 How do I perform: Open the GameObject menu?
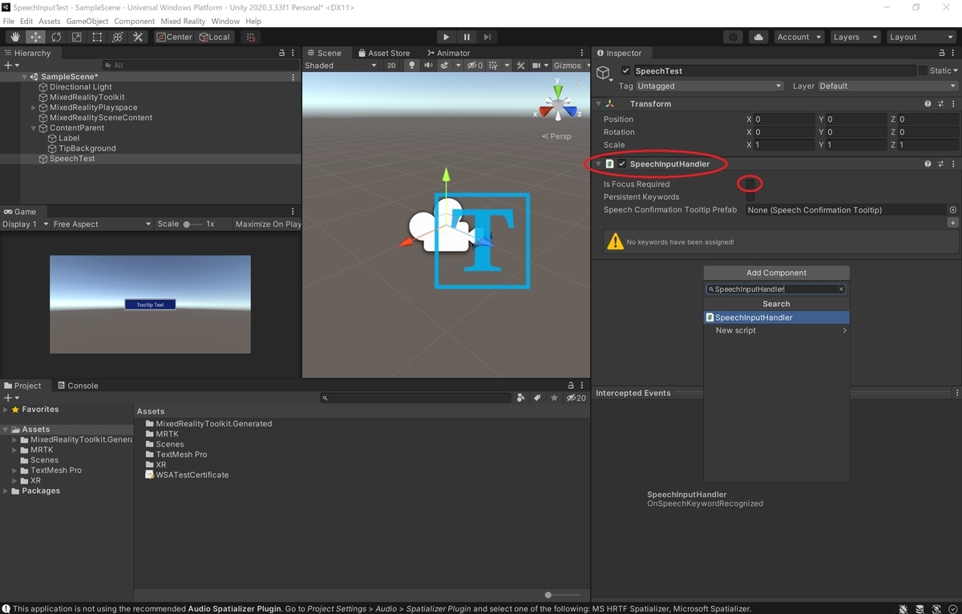[x=87, y=22]
